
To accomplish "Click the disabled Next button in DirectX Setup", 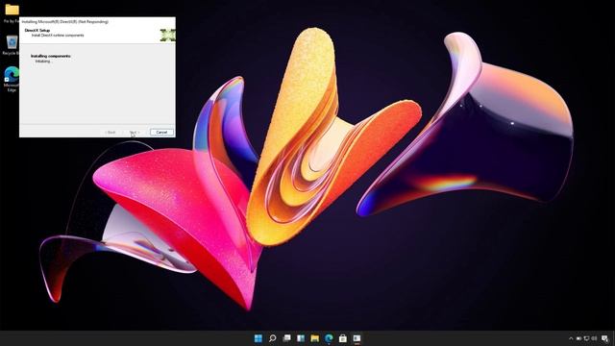I will [135, 133].
